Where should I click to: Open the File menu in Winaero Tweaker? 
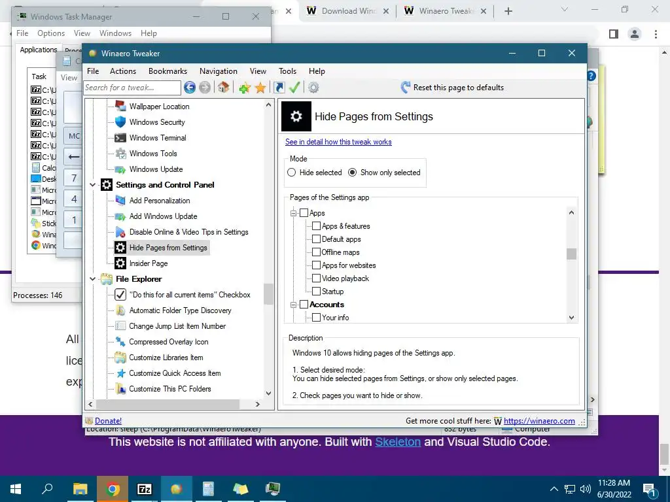(93, 71)
